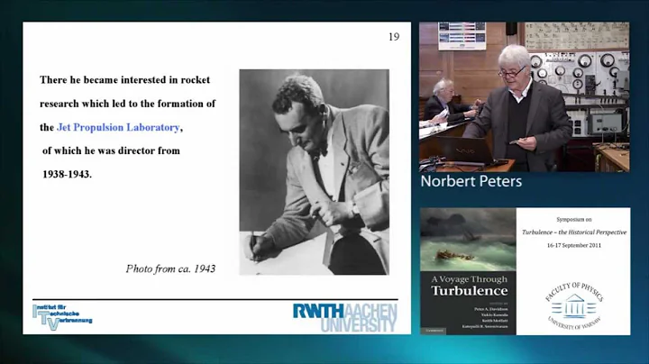Viewport: 649px width, 364px height.
Task: Click the 'A Voyage Through Turbulence' book cover
Action: 468,271
